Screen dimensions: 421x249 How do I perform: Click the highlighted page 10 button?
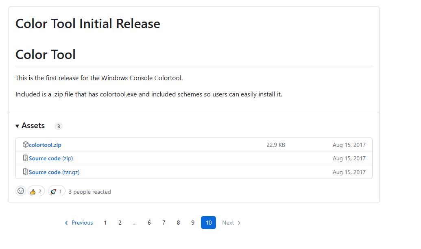coord(208,223)
